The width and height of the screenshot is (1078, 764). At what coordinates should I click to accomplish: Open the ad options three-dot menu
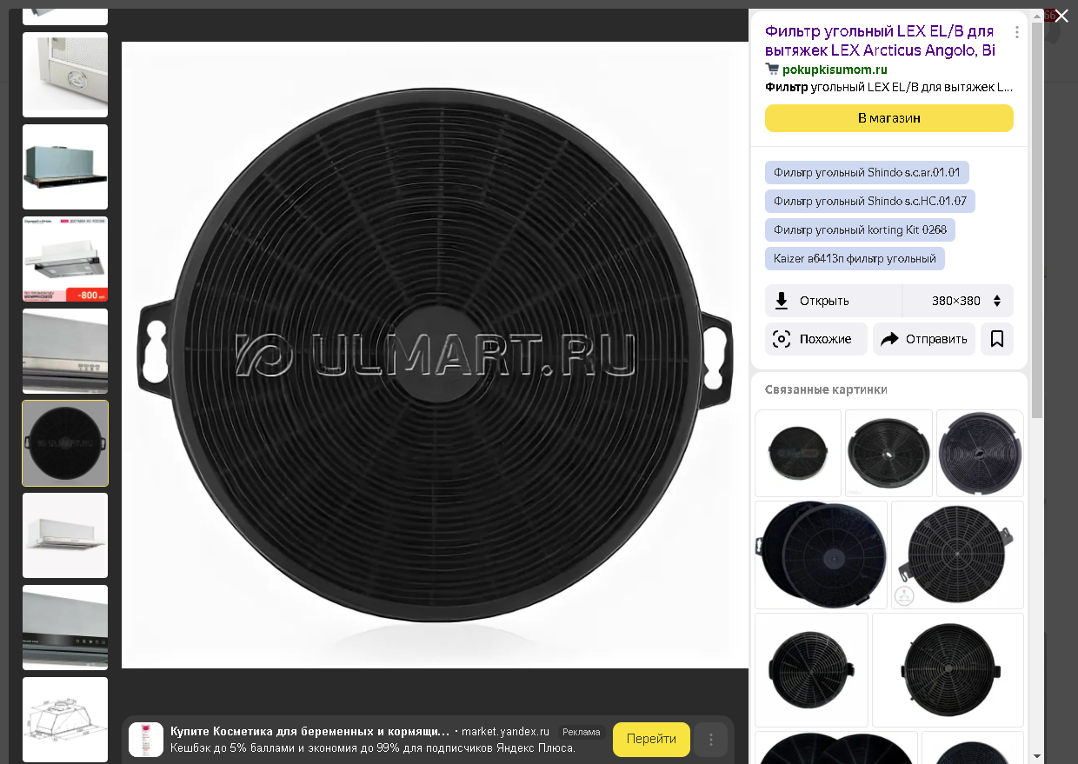click(711, 740)
